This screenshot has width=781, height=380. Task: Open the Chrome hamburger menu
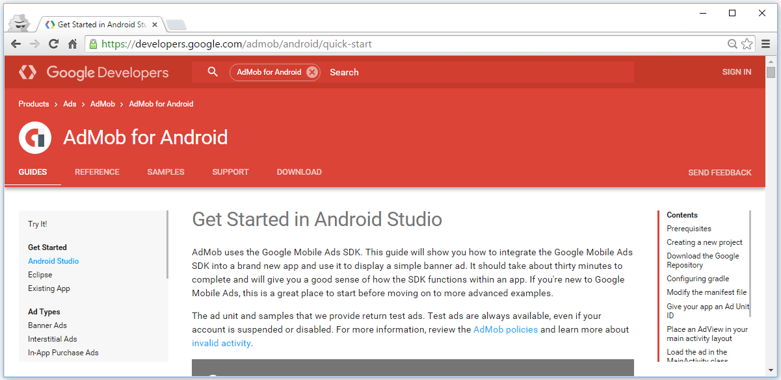click(765, 44)
